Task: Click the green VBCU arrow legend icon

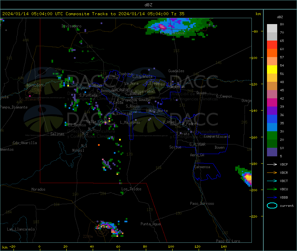Action: pos(272,189)
